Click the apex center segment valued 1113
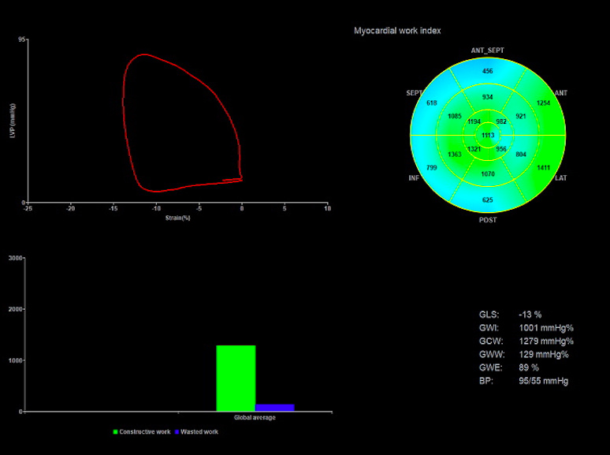Screen dimensions: 610x455 [488, 136]
